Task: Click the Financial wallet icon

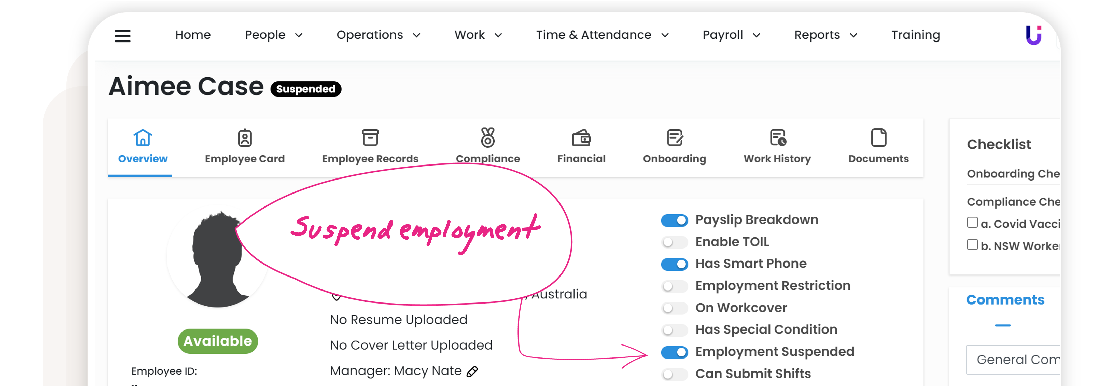Action: coord(581,138)
